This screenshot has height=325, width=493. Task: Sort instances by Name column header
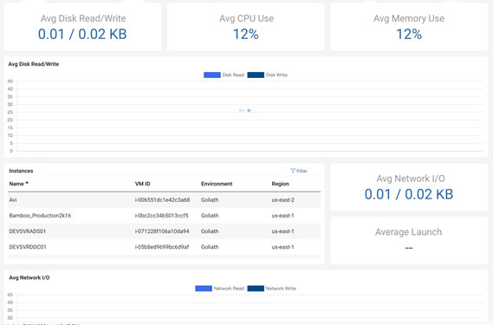coord(16,184)
